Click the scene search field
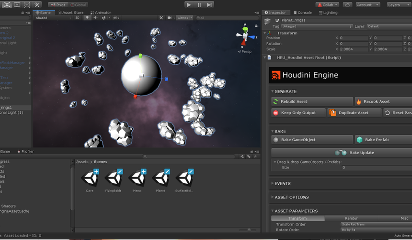The width and height of the screenshot is (412, 240). pos(228,18)
